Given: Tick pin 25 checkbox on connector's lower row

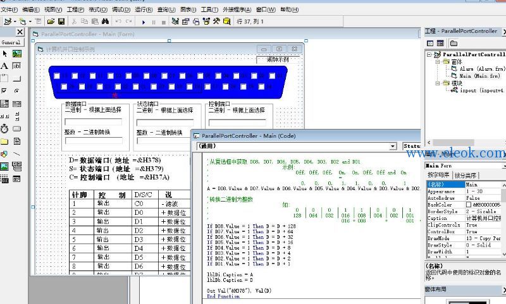Looking at the screenshot, I should 64,87.
